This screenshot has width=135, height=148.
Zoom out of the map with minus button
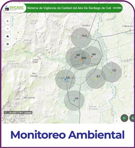[8, 29]
